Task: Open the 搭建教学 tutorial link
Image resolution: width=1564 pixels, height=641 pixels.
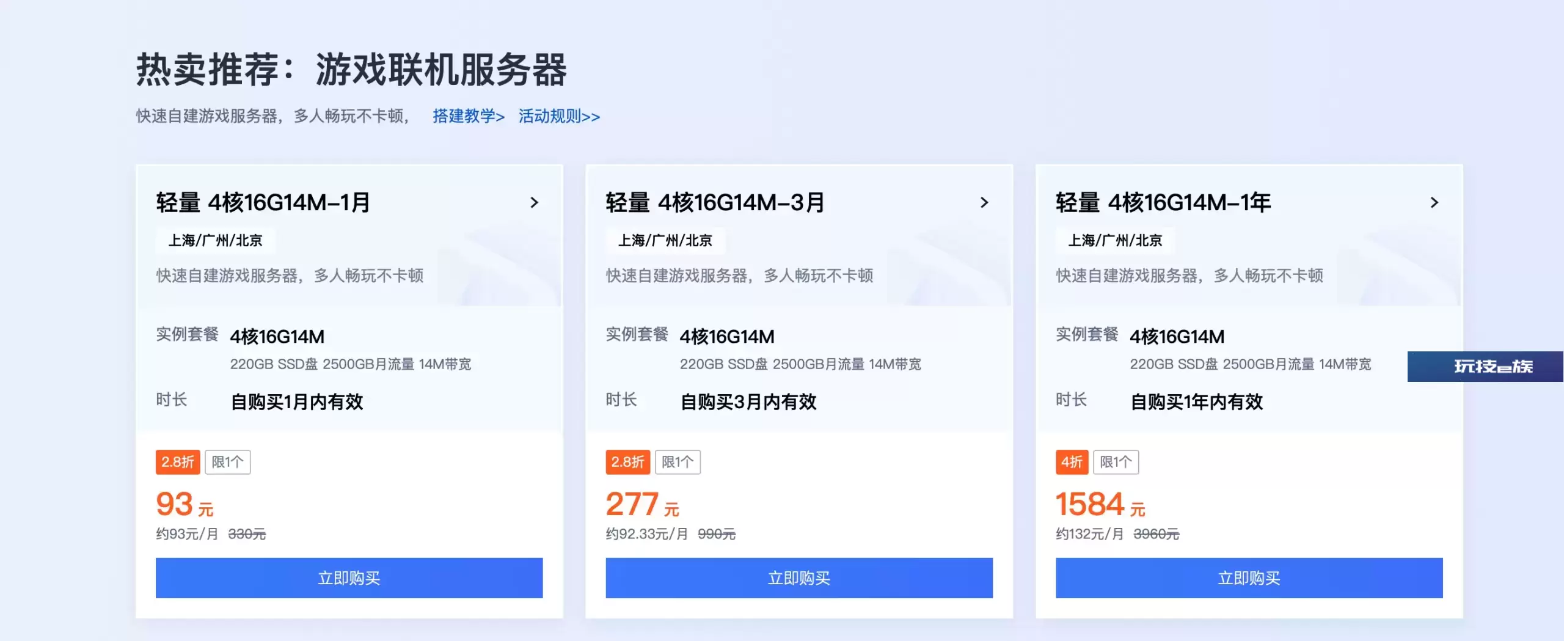Action: tap(469, 116)
